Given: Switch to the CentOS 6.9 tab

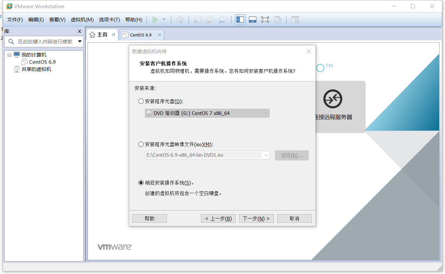Looking at the screenshot, I should [x=141, y=35].
